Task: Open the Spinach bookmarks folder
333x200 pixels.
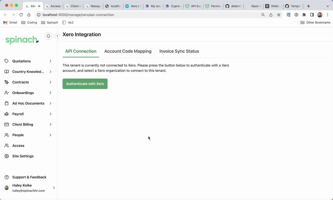Action: (49, 23)
